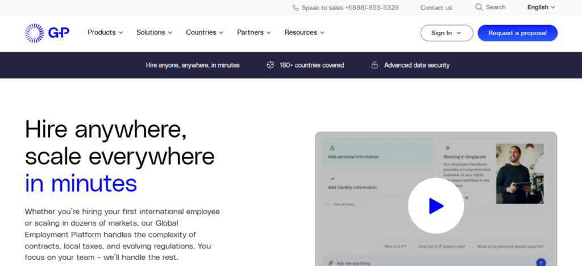
Task: Open the Partners dropdown menu
Action: 254,32
